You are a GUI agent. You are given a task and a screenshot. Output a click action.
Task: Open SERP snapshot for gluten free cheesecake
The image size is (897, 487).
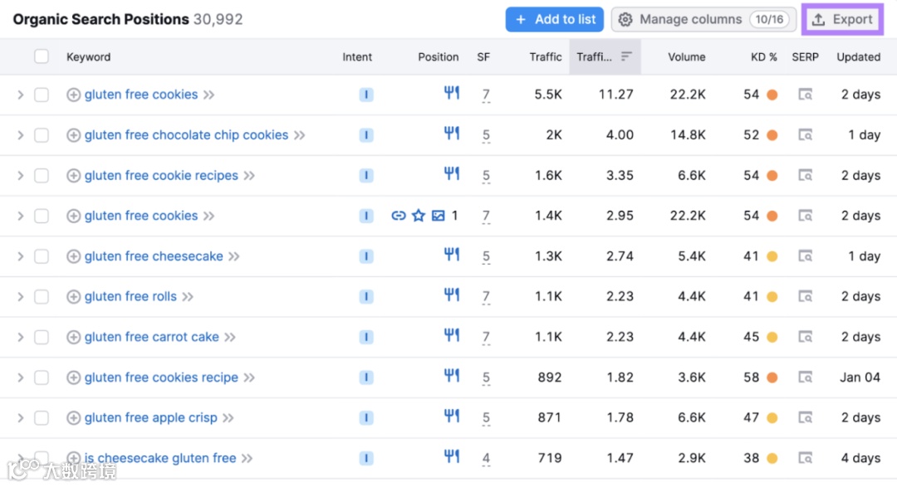(x=805, y=256)
